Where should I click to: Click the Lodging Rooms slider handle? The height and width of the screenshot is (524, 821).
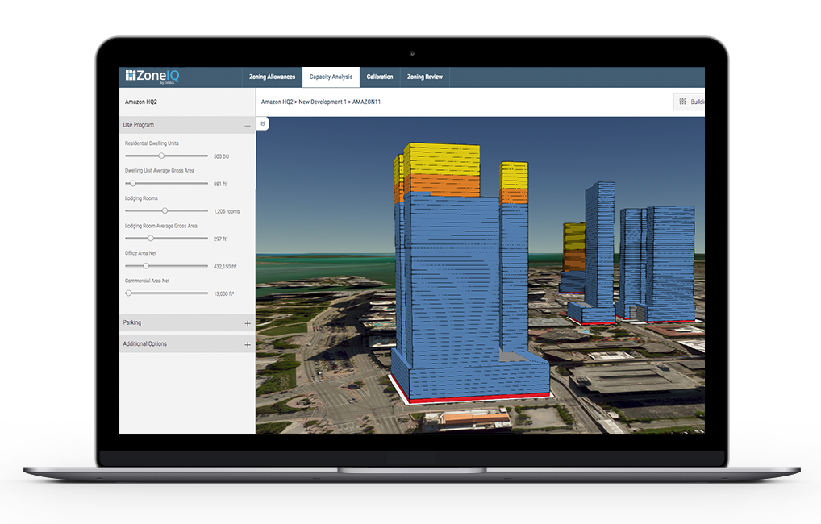[x=165, y=210]
